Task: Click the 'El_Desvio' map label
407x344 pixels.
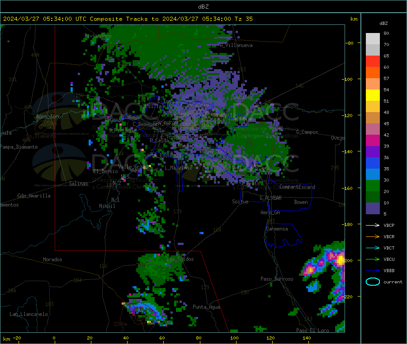Action: tap(105, 171)
